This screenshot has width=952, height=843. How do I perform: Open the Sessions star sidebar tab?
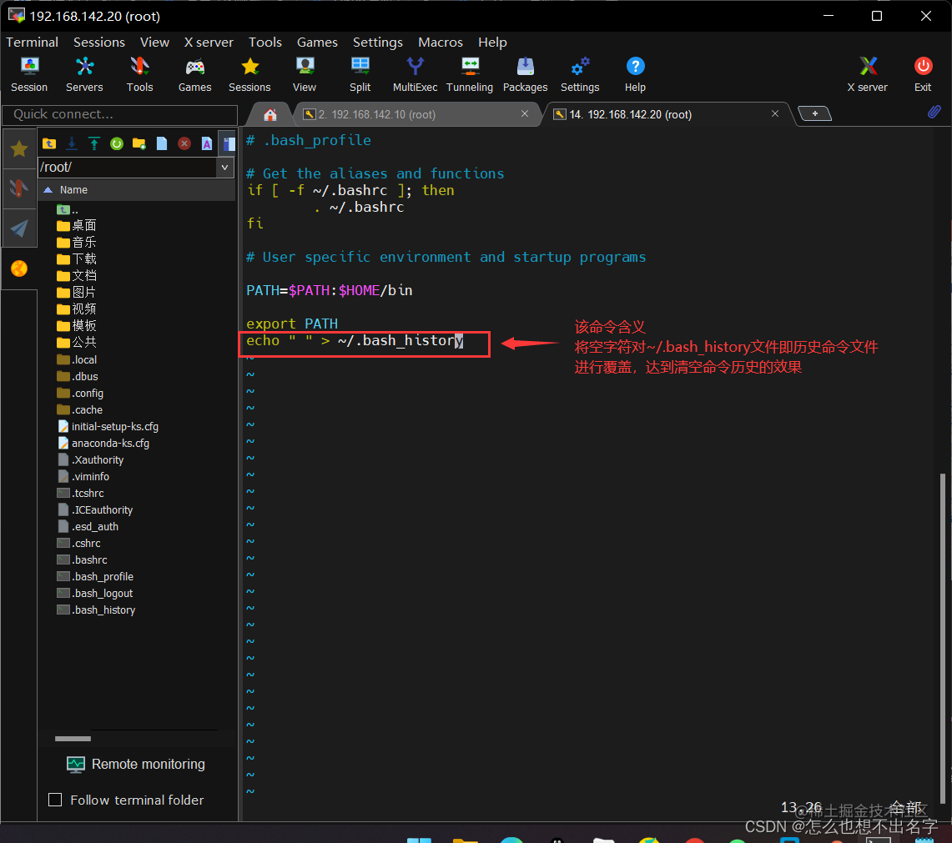[19, 148]
